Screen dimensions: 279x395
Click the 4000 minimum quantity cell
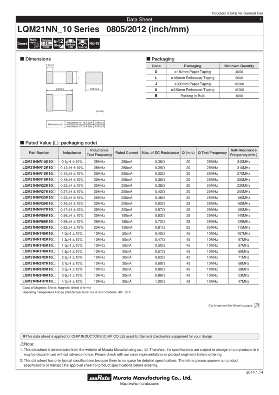(x=239, y=72)
